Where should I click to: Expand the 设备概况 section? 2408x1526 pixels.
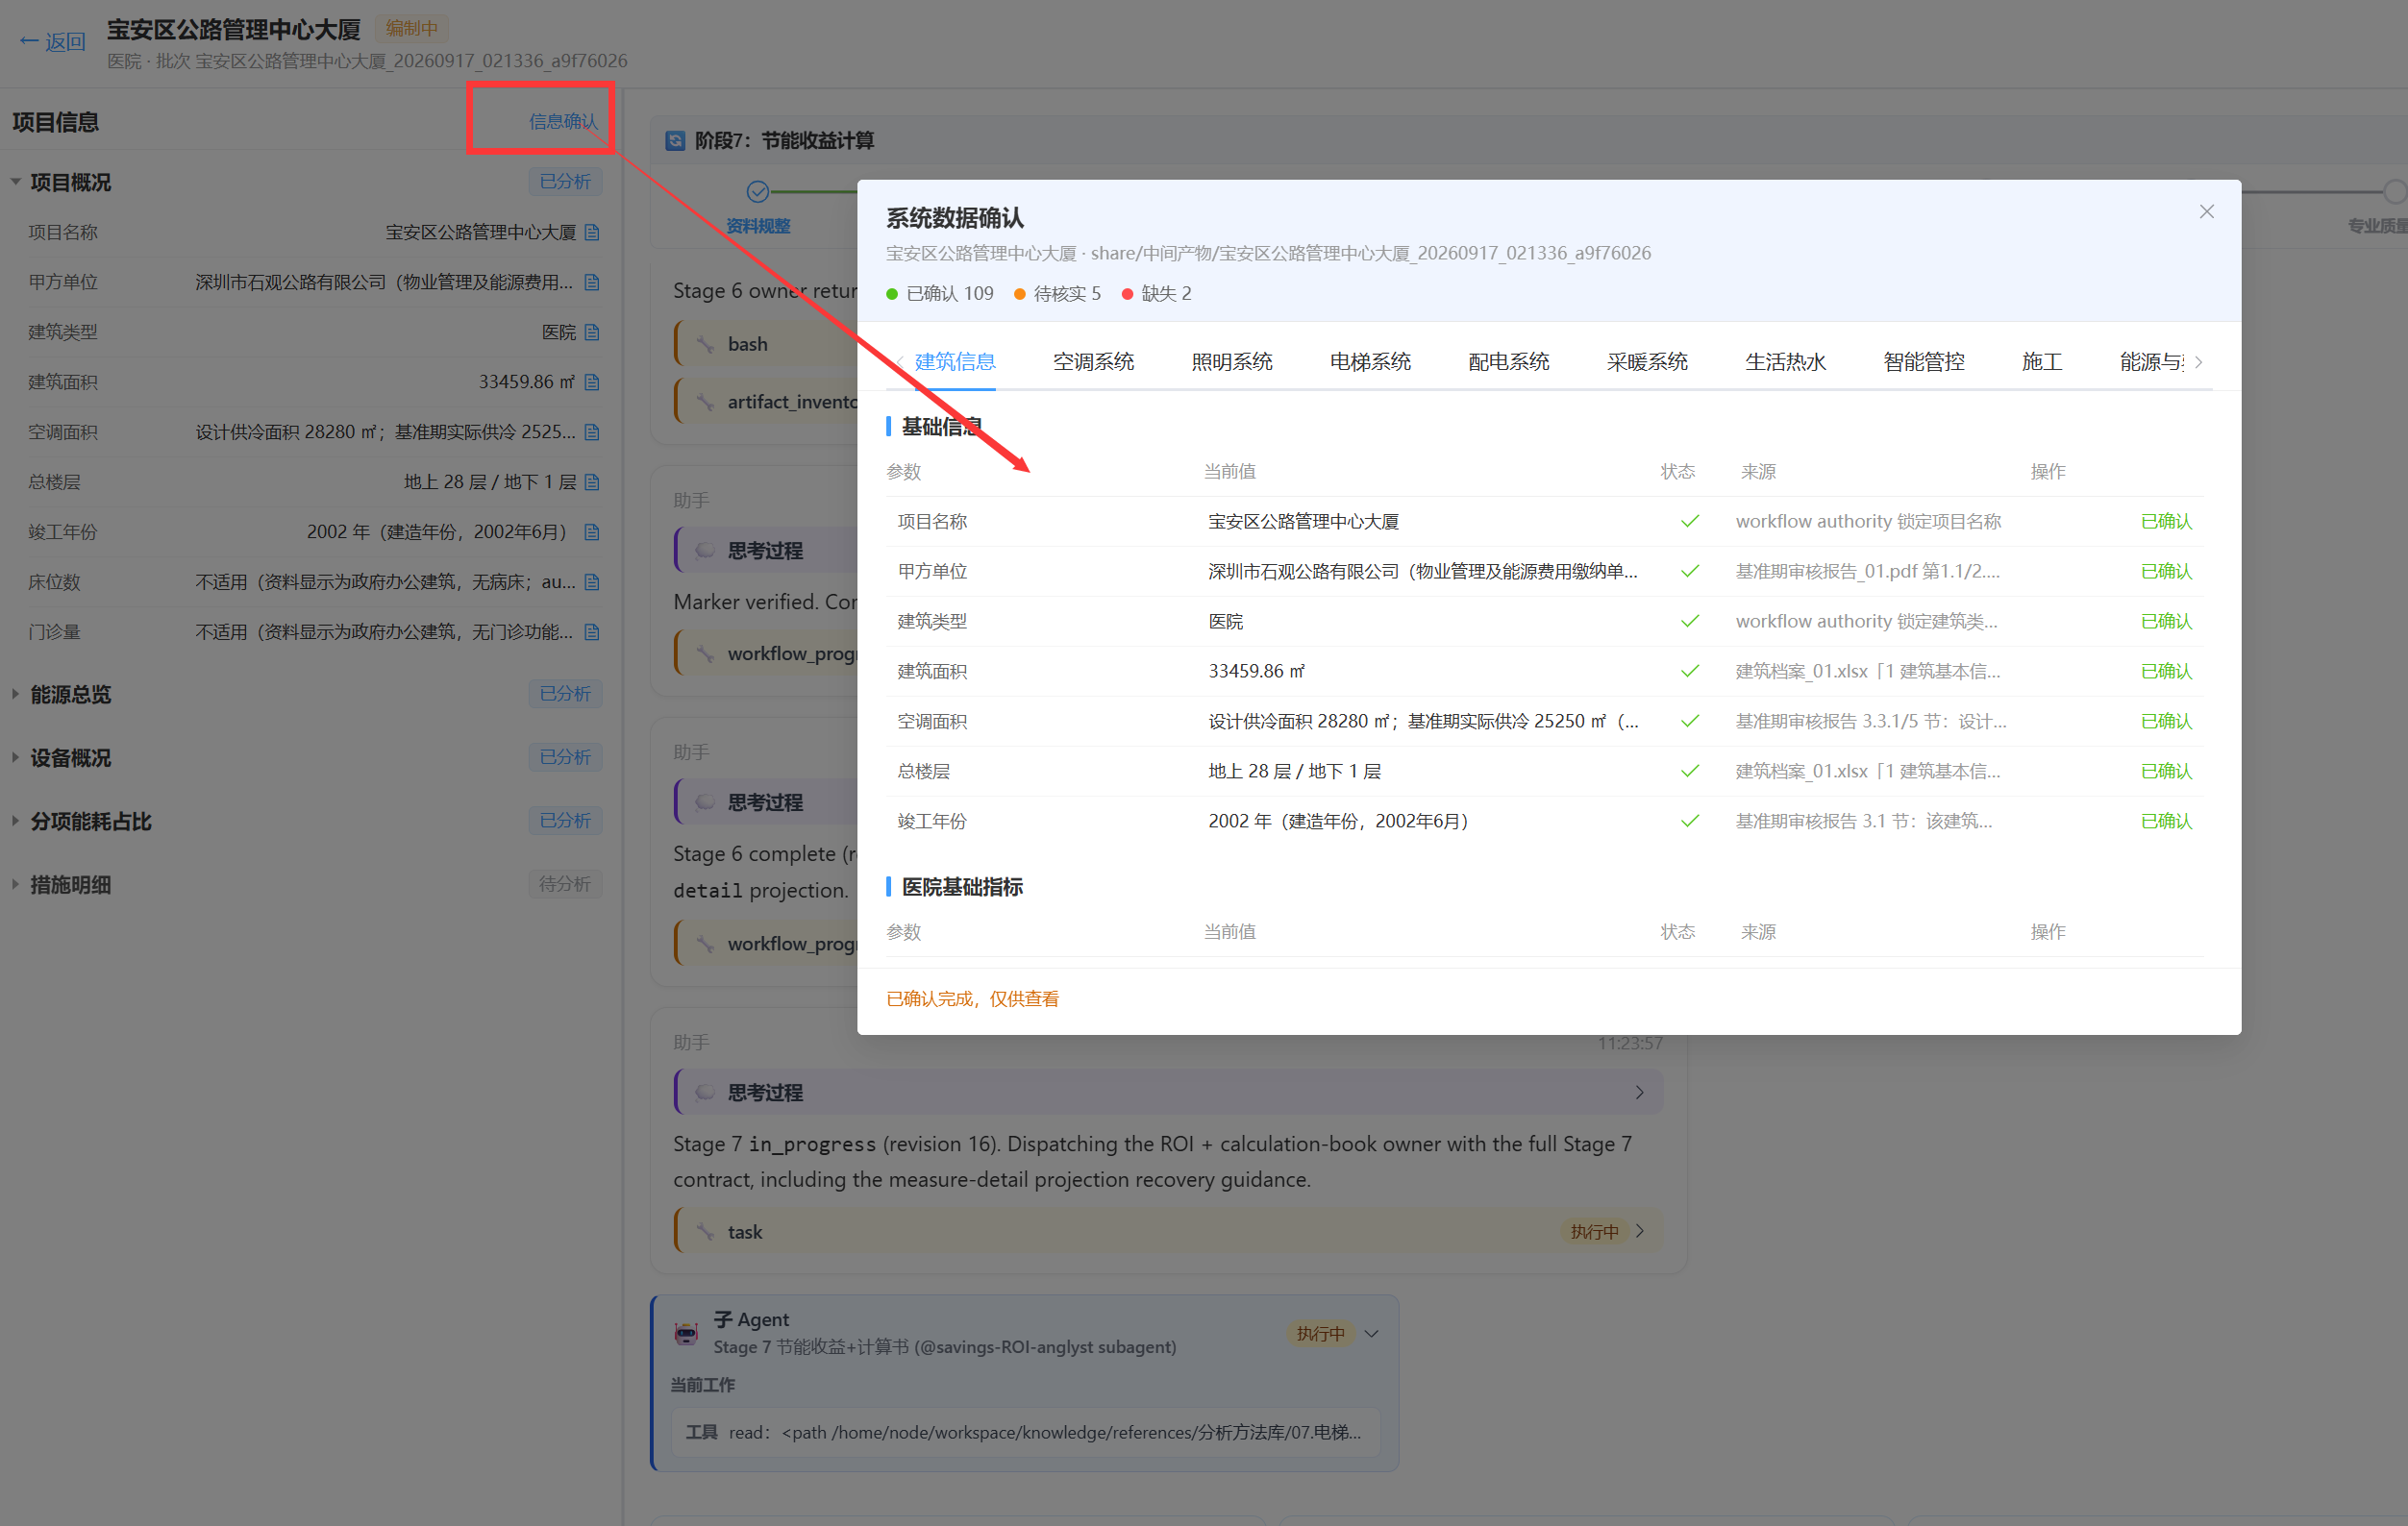[16, 757]
